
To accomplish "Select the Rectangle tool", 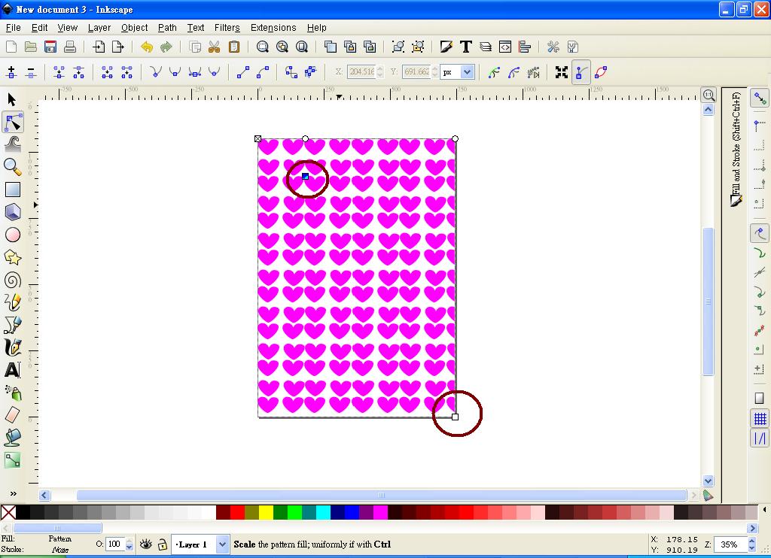I will point(12,190).
